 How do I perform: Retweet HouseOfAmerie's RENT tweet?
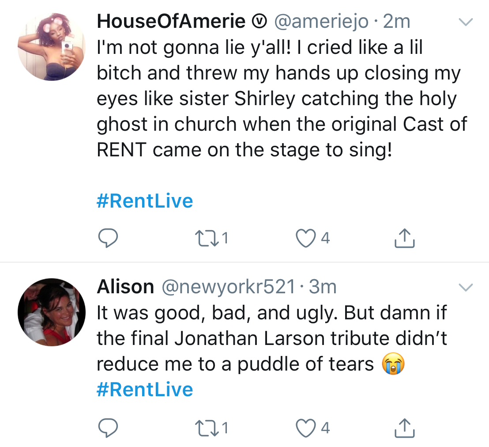coord(207,239)
